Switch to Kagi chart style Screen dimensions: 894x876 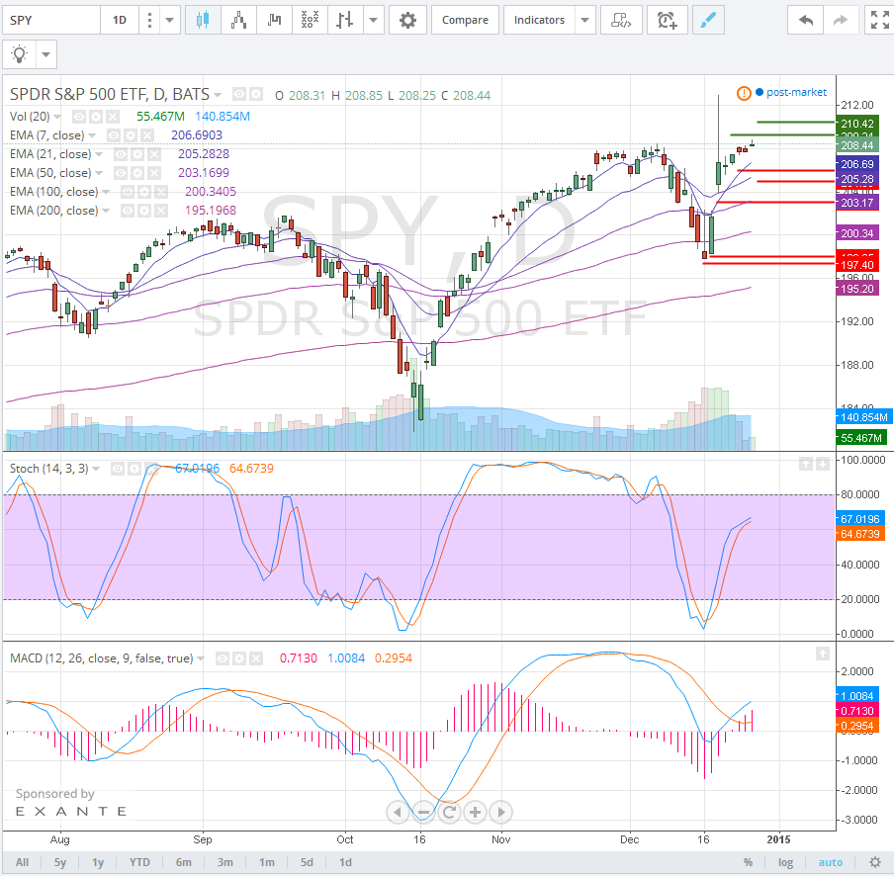[x=274, y=20]
